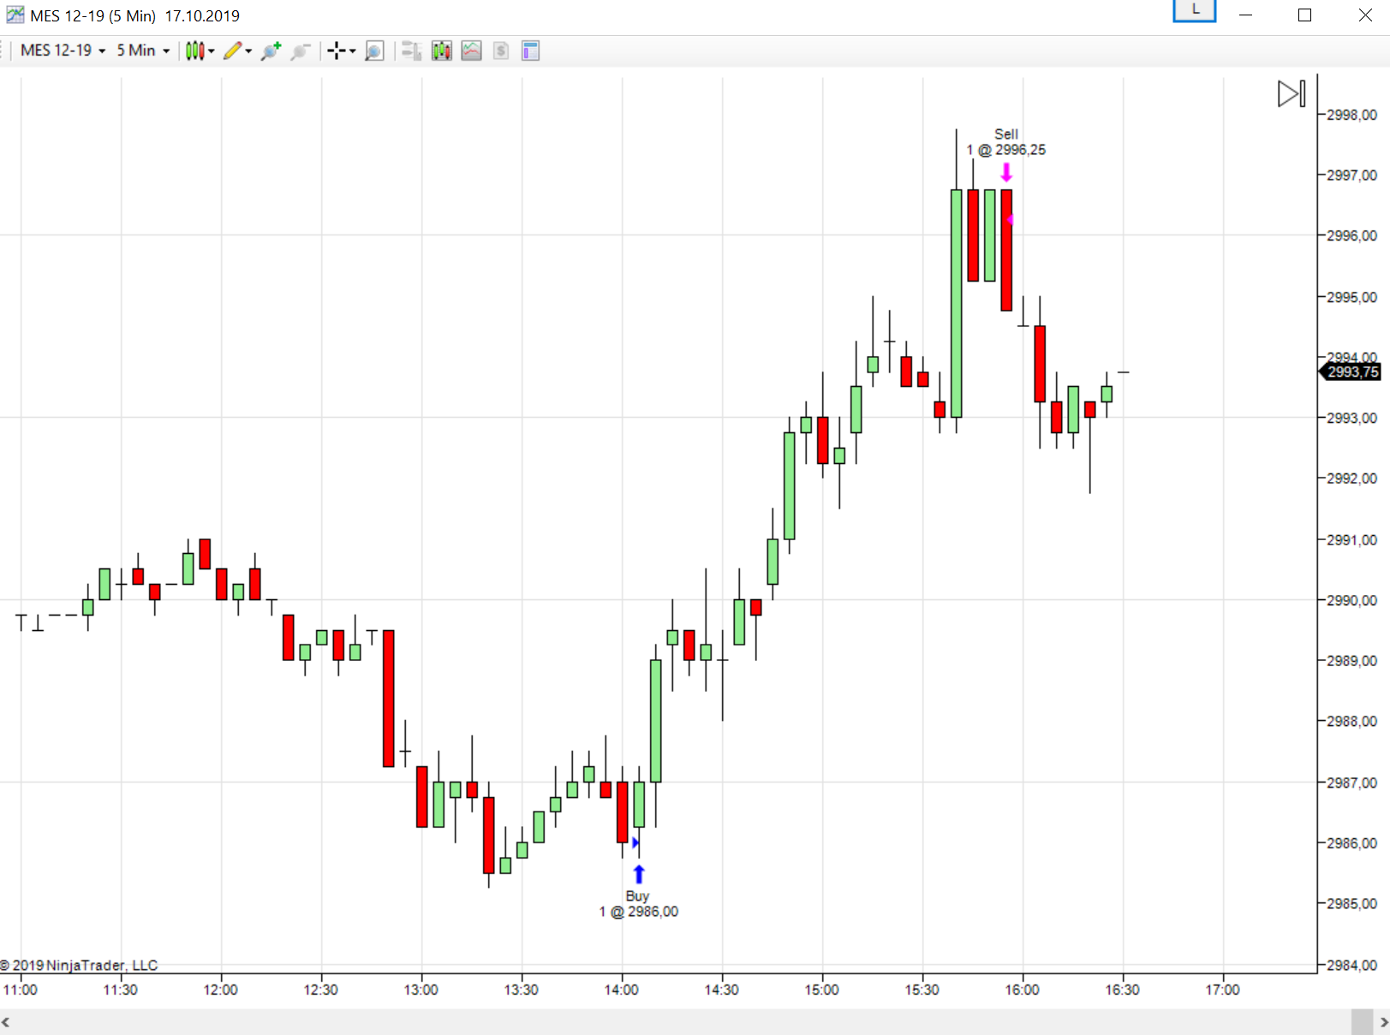
Task: Click the Strategies dollar sign icon
Action: 501,51
